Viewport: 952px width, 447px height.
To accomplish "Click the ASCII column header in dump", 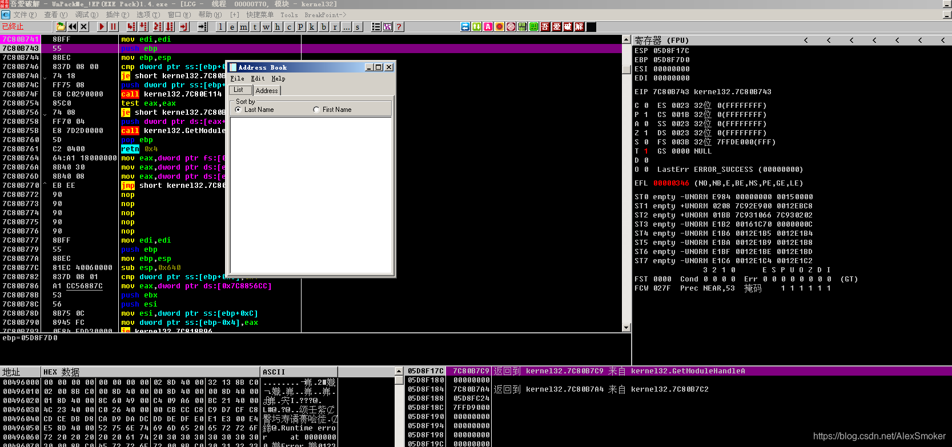I will (299, 372).
